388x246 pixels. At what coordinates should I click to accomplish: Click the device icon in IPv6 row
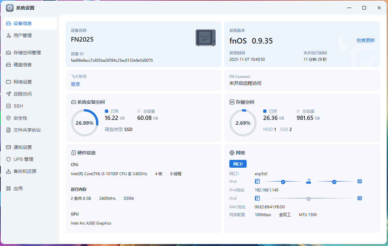click(x=257, y=198)
